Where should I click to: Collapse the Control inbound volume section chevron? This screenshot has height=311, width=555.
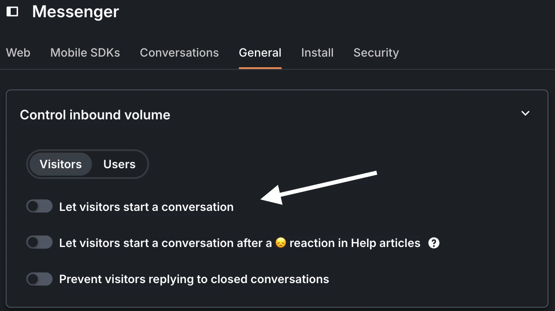click(525, 113)
